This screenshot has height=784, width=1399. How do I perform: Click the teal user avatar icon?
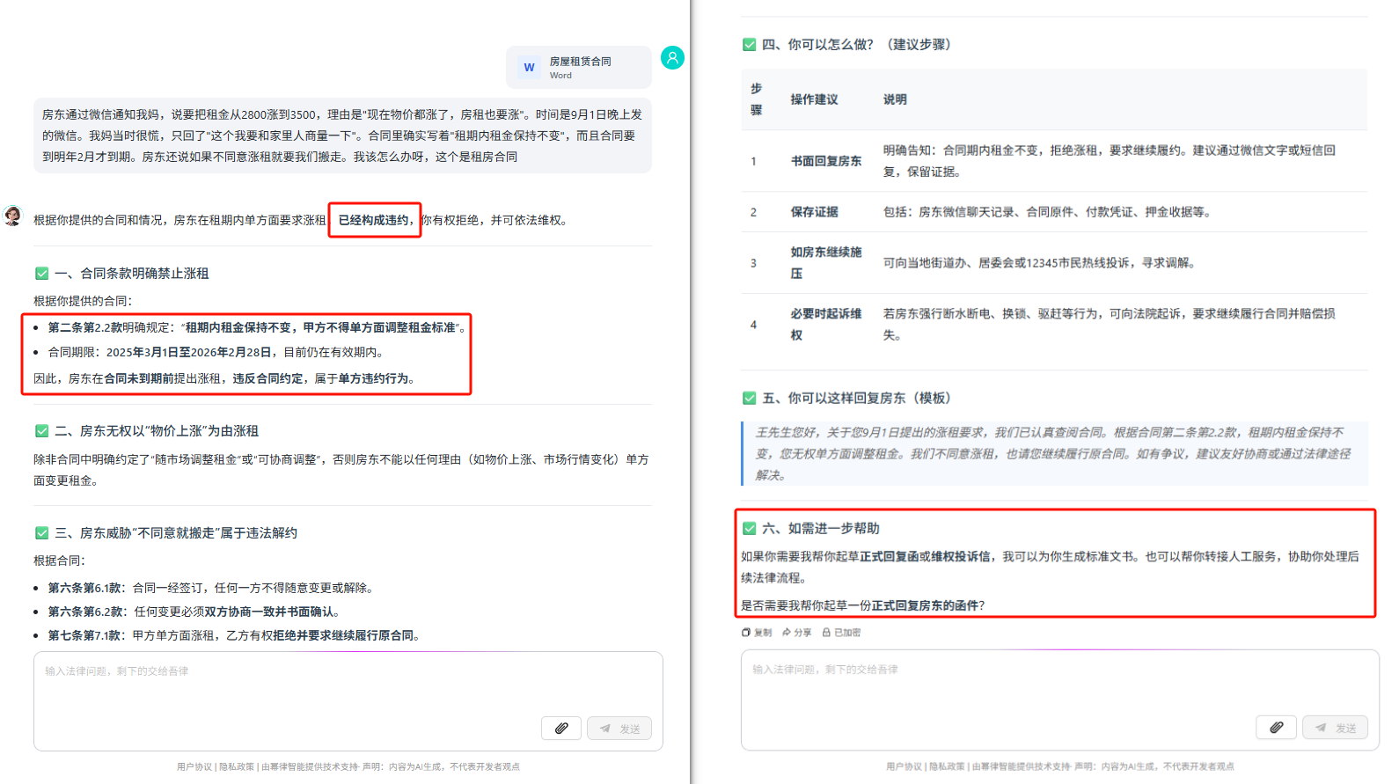coord(672,58)
